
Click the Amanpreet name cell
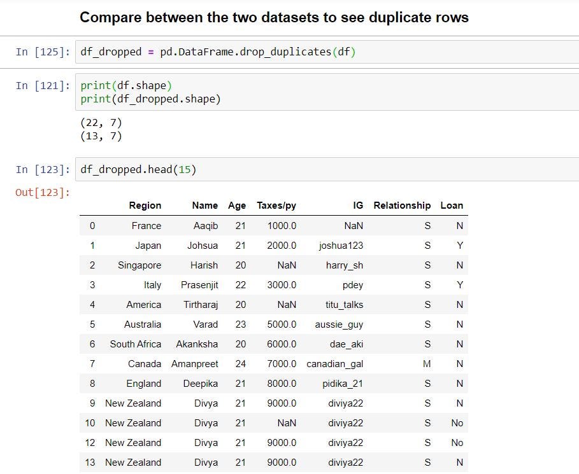[194, 364]
